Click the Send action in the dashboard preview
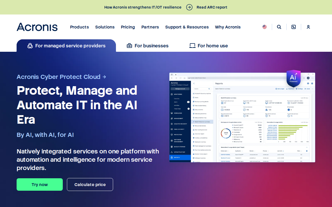The image size is (332, 207). [x=307, y=89]
